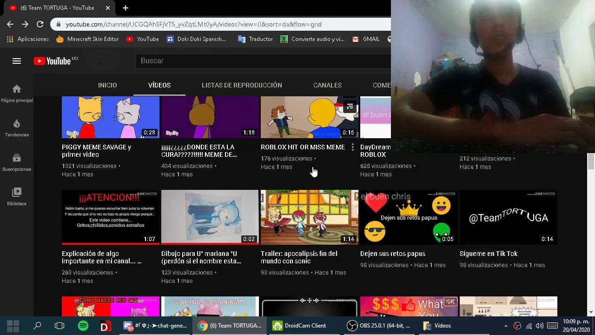Viewport: 595px width, 335px height.
Task: Open the taskbar clock and date
Action: coord(576,326)
